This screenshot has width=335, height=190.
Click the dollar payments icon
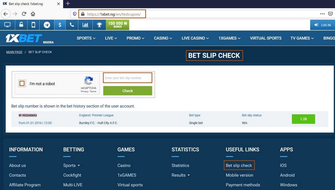click(x=60, y=24)
